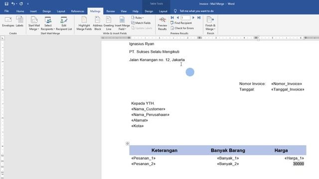Insert an Address Block
This screenshot has width=319, height=179.
[98, 23]
